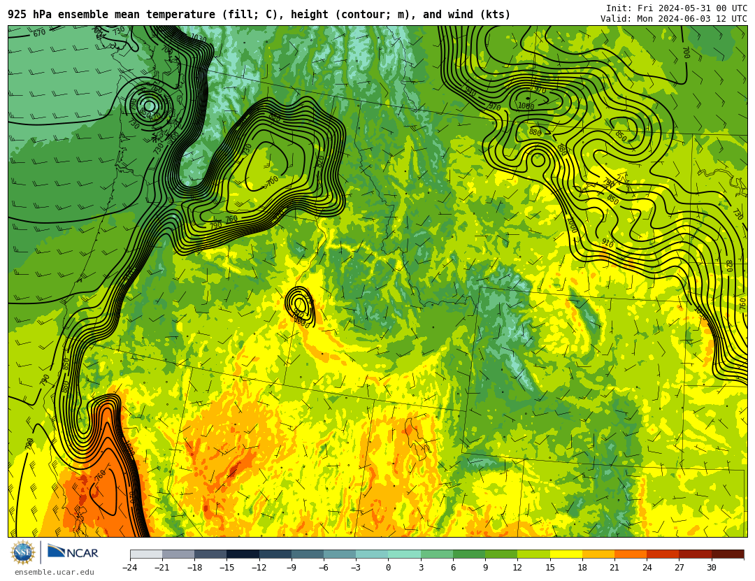The width and height of the screenshot is (755, 581).
Task: Pick the colorbar swatch between 24 and 27
Action: tap(663, 554)
